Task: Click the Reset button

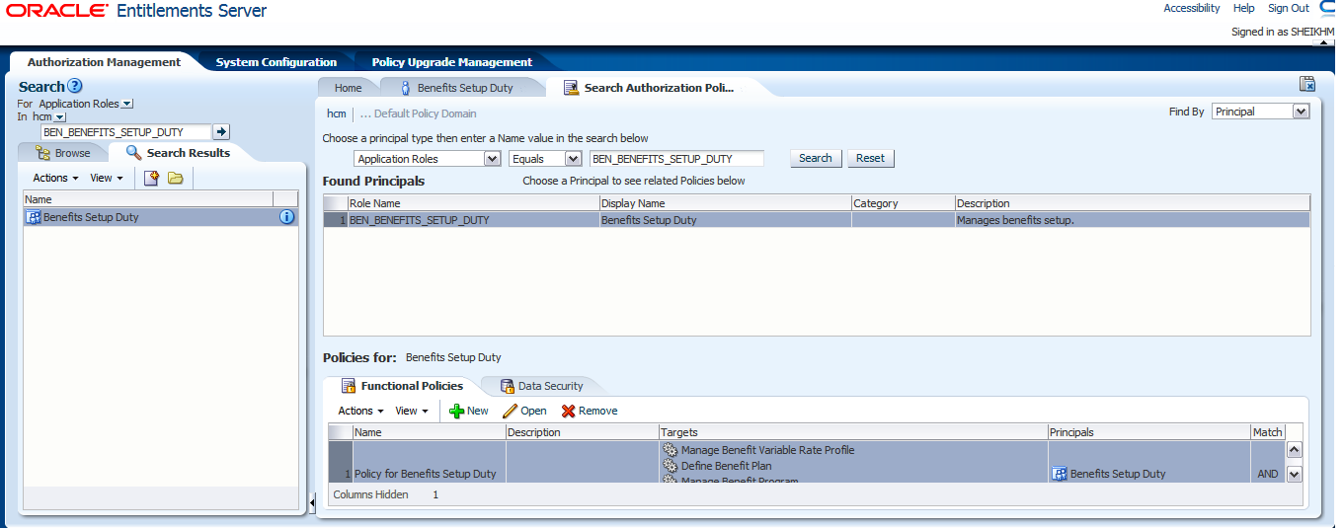Action: [x=870, y=158]
